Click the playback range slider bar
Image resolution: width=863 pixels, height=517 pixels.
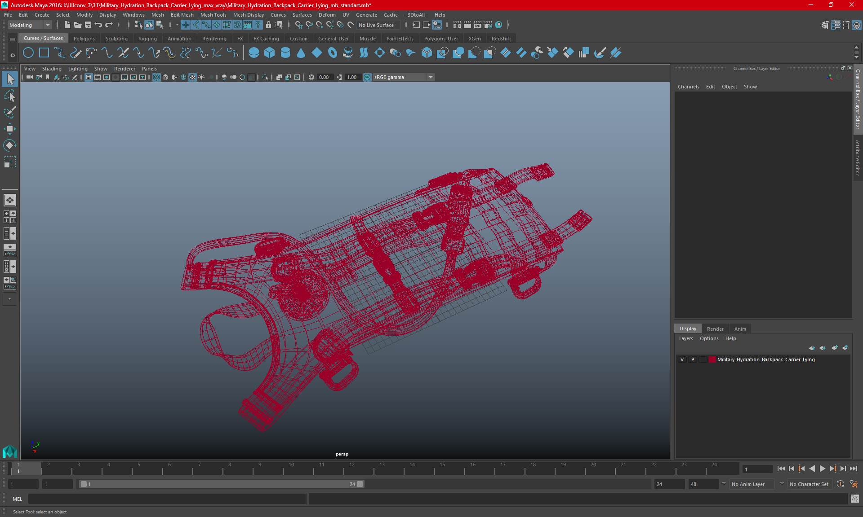point(222,484)
